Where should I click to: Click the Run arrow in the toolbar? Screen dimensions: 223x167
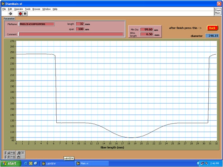click(x=10, y=13)
